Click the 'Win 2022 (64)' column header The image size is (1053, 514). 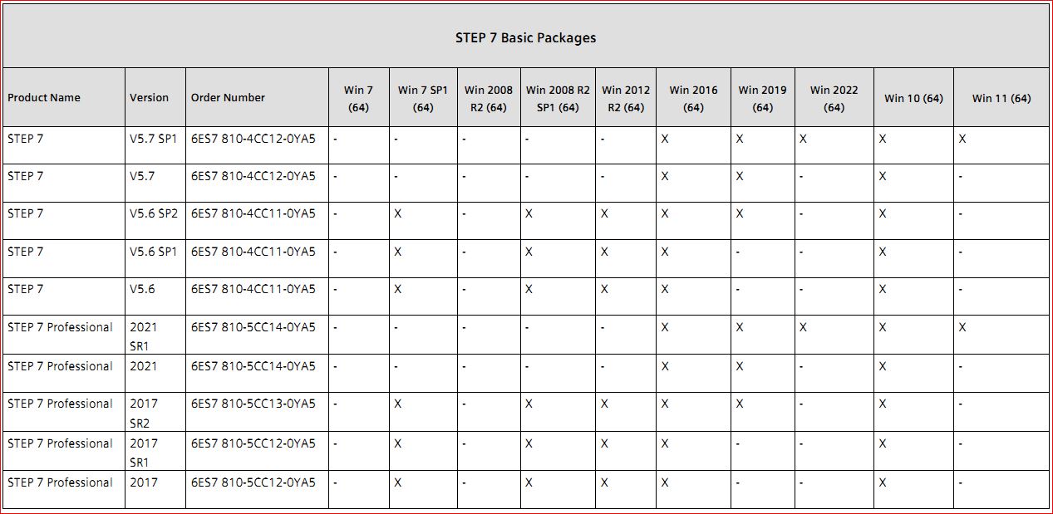(834, 98)
